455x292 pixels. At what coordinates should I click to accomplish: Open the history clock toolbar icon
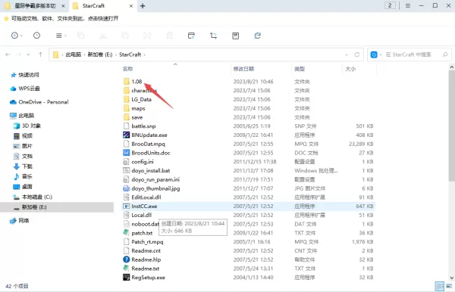tap(36, 36)
